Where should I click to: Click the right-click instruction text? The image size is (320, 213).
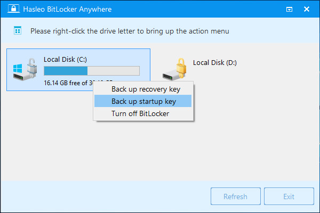click(x=130, y=31)
